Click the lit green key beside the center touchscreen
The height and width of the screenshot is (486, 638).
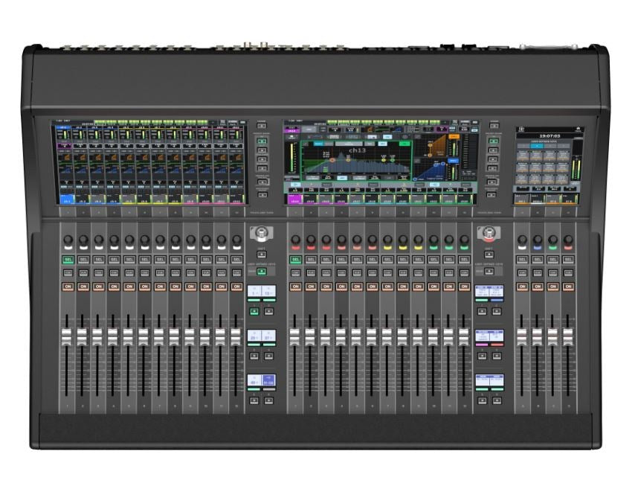[493, 141]
